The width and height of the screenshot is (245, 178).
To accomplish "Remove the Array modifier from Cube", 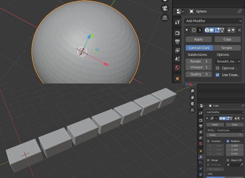I will [x=243, y=118].
